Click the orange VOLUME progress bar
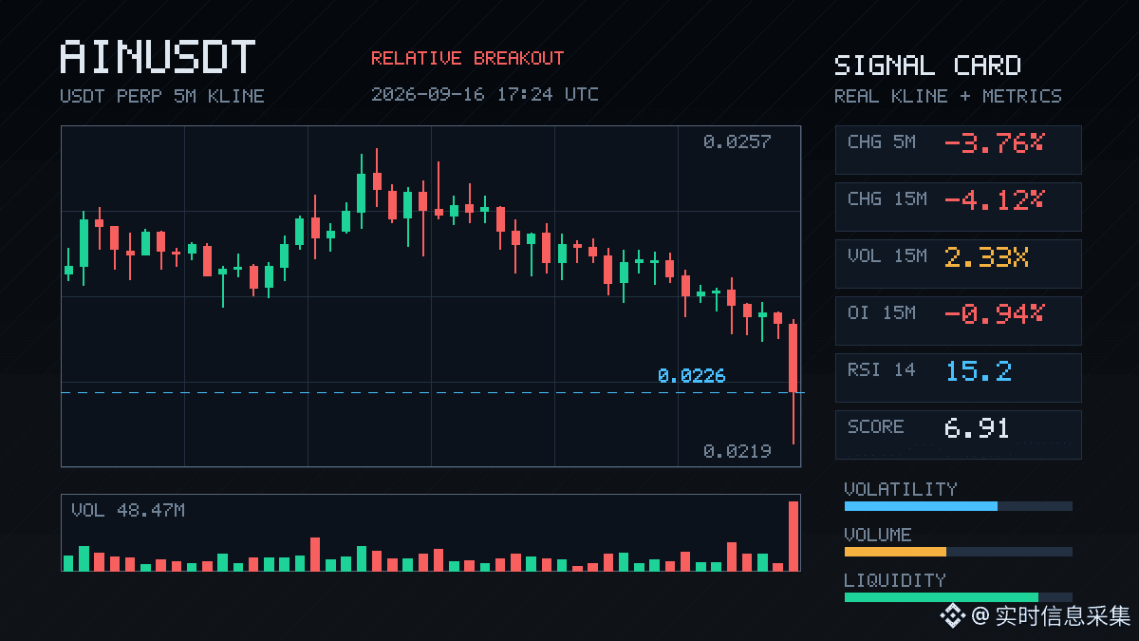Image resolution: width=1139 pixels, height=641 pixels. click(958, 552)
